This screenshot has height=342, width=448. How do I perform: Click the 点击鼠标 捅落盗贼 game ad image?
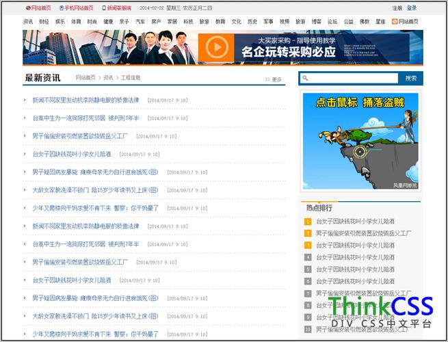(360, 140)
